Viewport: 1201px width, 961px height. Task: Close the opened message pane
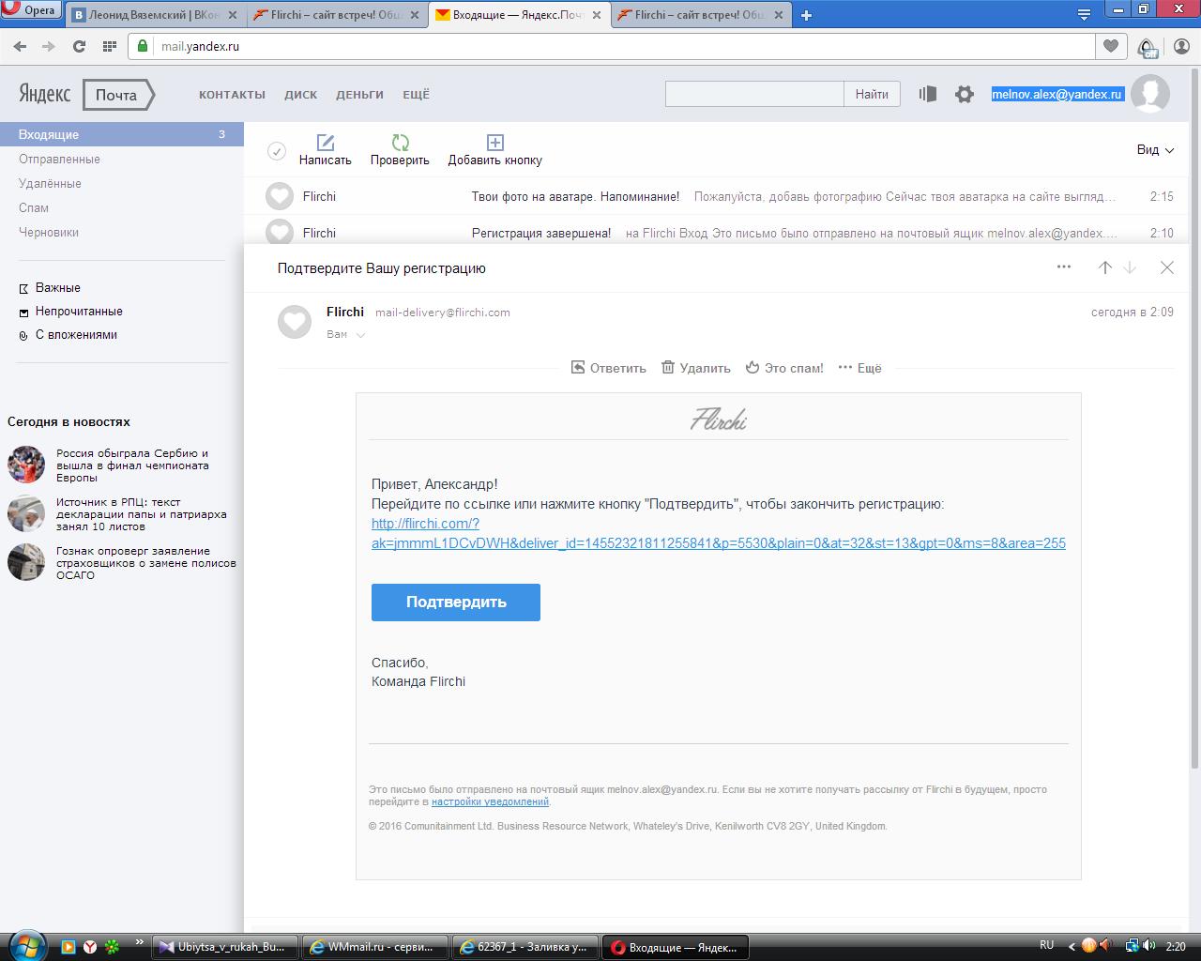click(x=1167, y=267)
